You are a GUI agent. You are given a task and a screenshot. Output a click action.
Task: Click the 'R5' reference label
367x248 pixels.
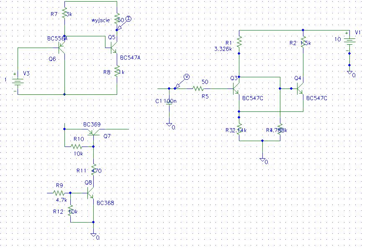click(x=205, y=96)
